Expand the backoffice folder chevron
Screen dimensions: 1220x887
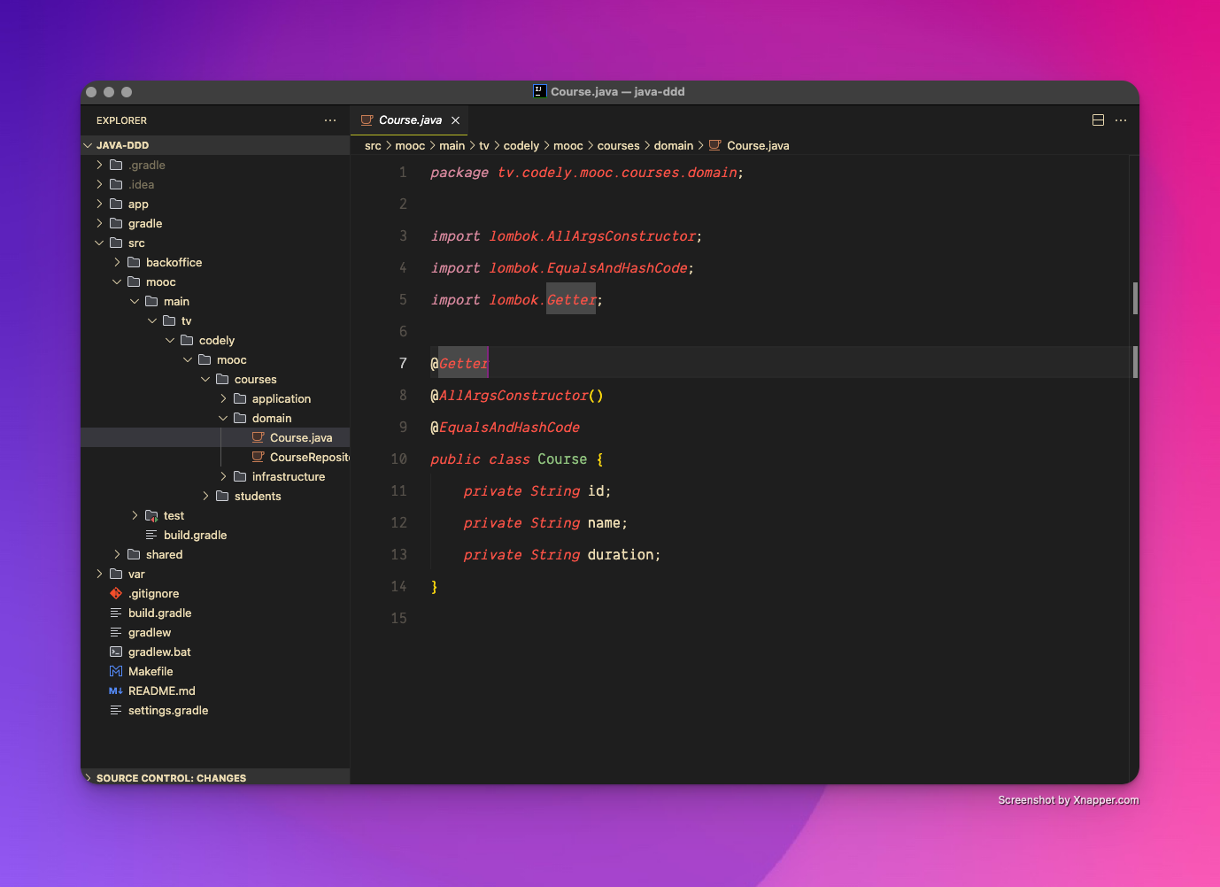pyautogui.click(x=117, y=262)
